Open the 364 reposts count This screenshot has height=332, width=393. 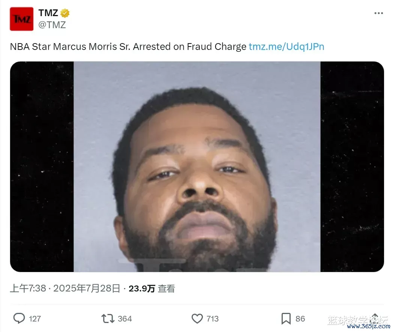pyautogui.click(x=125, y=319)
